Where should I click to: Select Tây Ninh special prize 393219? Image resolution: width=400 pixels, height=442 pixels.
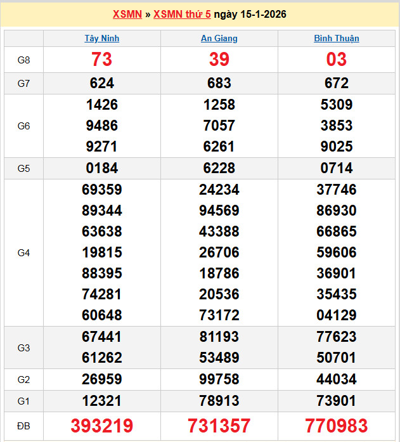pyautogui.click(x=102, y=426)
